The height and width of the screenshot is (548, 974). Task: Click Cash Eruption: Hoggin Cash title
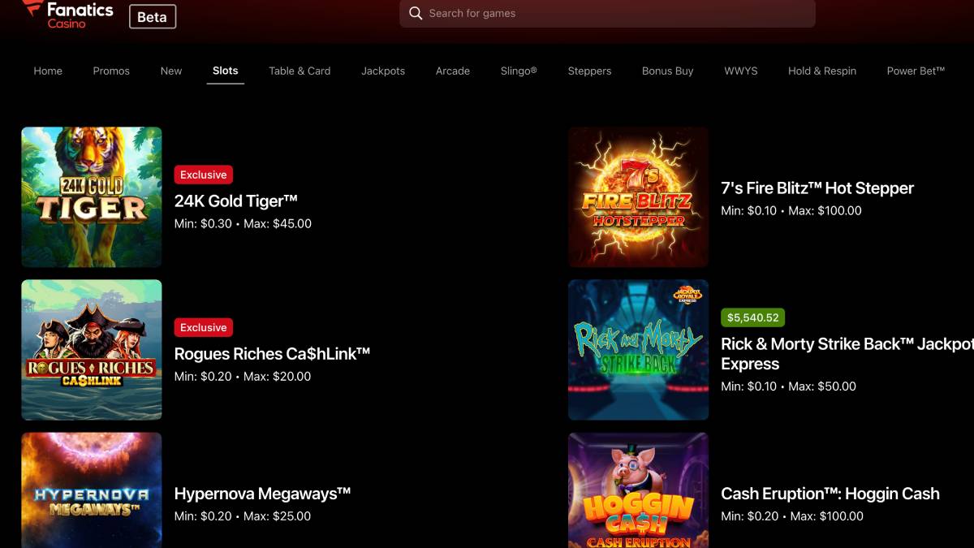pyautogui.click(x=830, y=494)
